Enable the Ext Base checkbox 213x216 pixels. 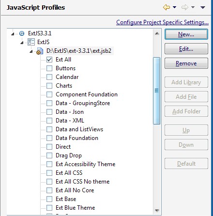[49, 199]
